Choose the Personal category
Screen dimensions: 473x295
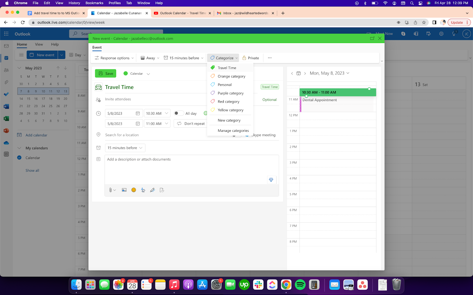click(230, 85)
